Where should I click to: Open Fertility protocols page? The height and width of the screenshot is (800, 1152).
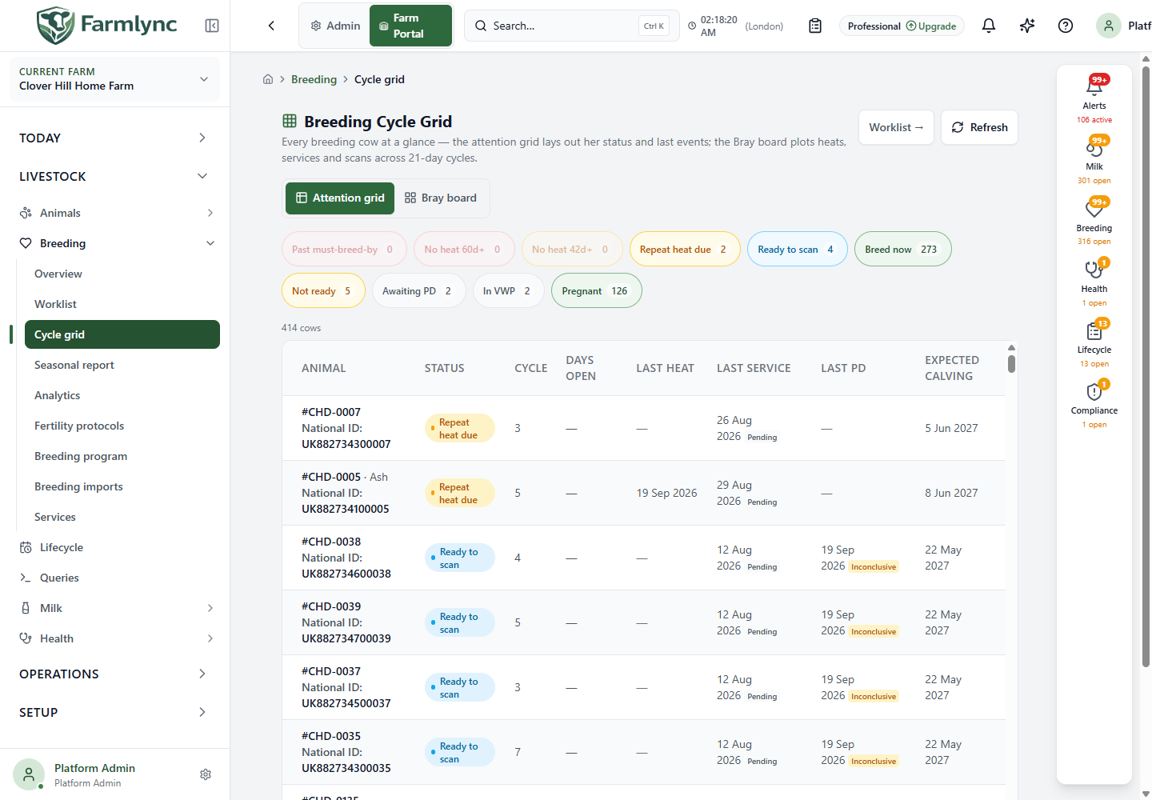pyautogui.click(x=122, y=426)
